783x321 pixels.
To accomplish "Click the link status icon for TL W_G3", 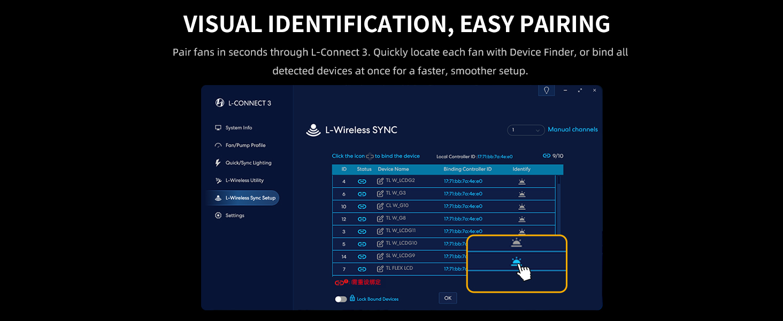I will pyautogui.click(x=362, y=194).
